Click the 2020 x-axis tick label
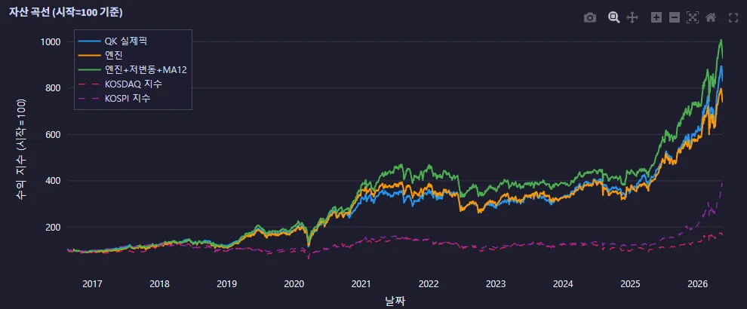Screen dimensions: 747x309 [294, 284]
